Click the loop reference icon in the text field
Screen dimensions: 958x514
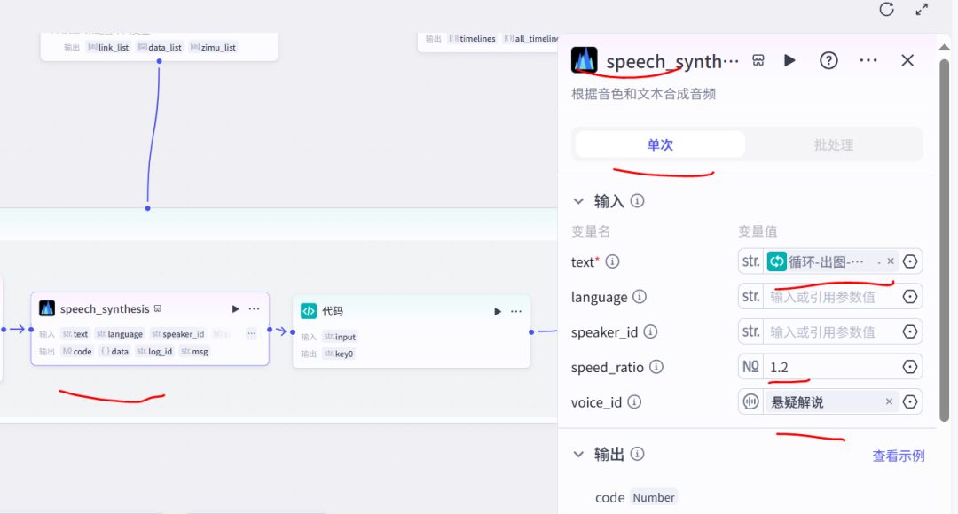tap(776, 261)
